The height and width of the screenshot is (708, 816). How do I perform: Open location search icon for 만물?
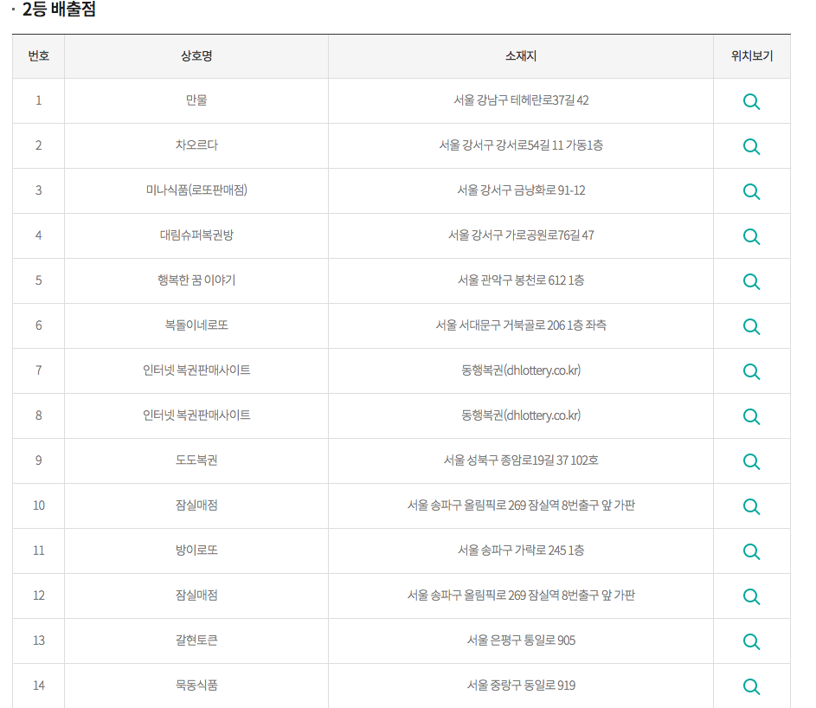point(751,101)
